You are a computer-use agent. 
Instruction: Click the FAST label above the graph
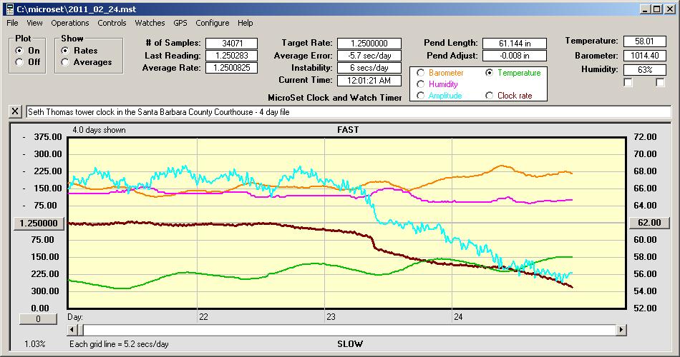pyautogui.click(x=348, y=130)
